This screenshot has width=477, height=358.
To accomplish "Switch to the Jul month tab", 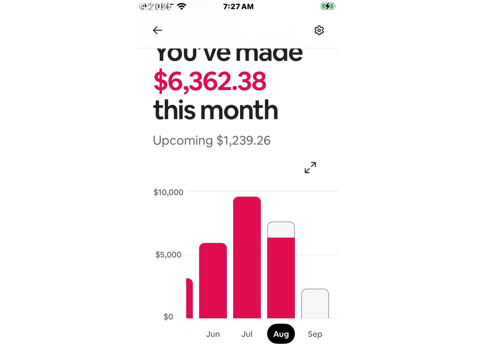I will (x=247, y=334).
